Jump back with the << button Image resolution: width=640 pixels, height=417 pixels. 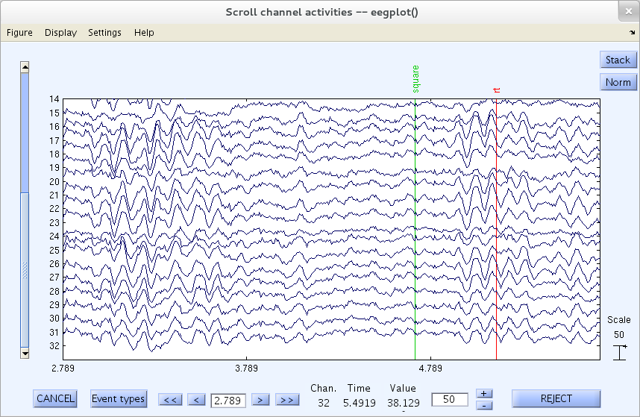[170, 399]
